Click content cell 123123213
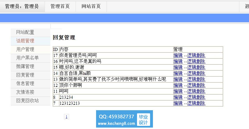The height and width of the screenshot is (129, 249). [x=116, y=103]
